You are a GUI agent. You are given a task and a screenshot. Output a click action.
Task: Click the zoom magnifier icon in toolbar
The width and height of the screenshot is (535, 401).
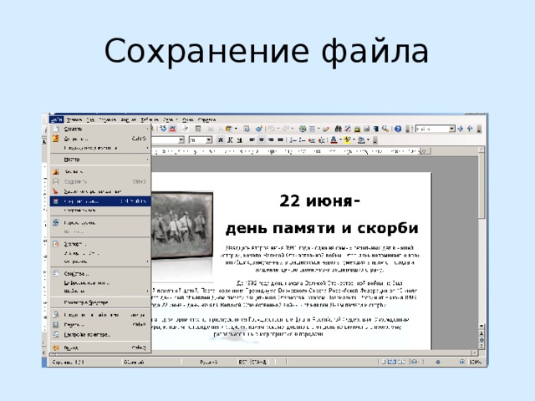pos(385,129)
